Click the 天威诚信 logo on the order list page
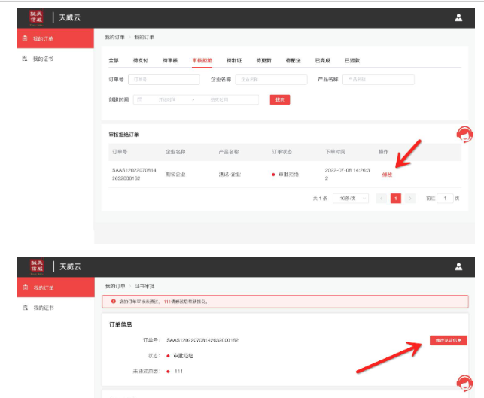Image resolution: width=484 pixels, height=398 pixels. point(36,17)
